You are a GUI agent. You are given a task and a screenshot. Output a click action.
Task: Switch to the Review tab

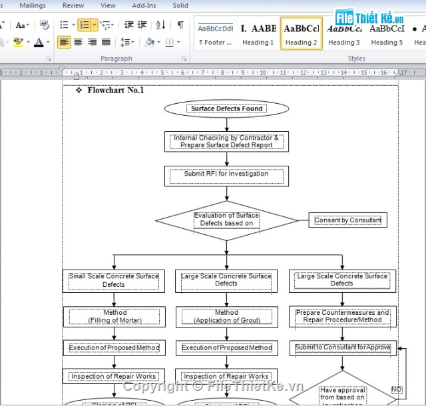pos(73,5)
